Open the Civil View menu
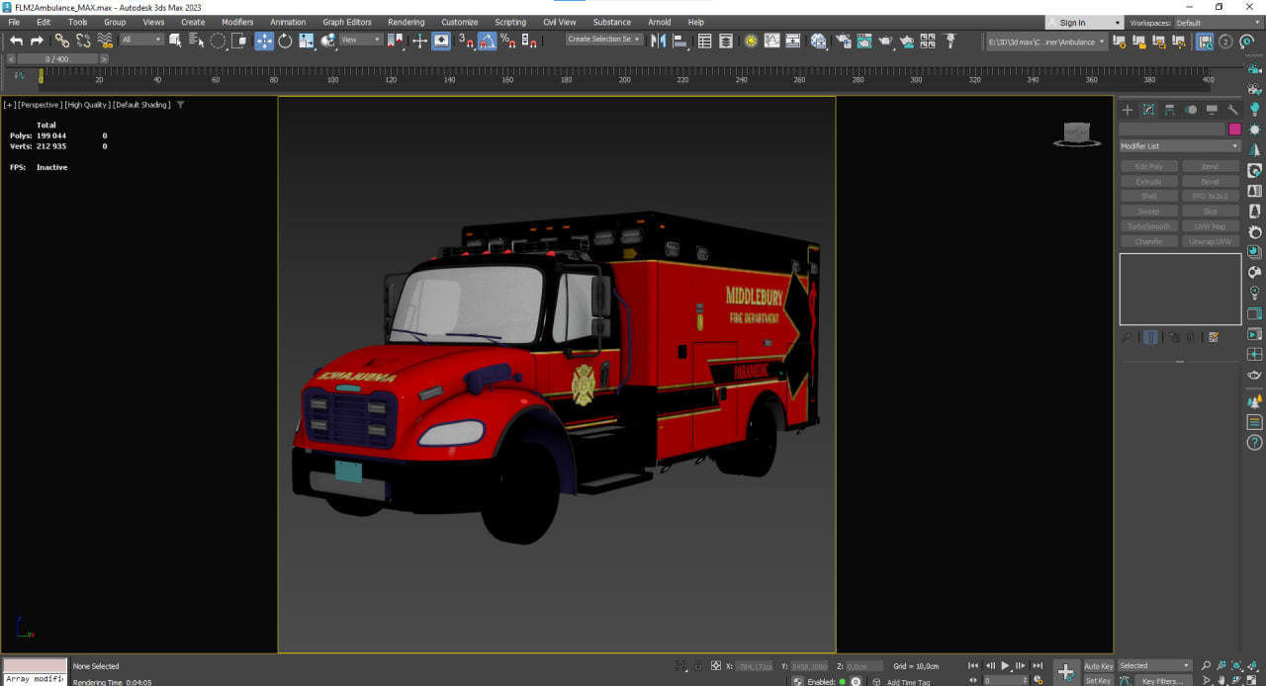This screenshot has width=1266, height=686. pos(559,22)
